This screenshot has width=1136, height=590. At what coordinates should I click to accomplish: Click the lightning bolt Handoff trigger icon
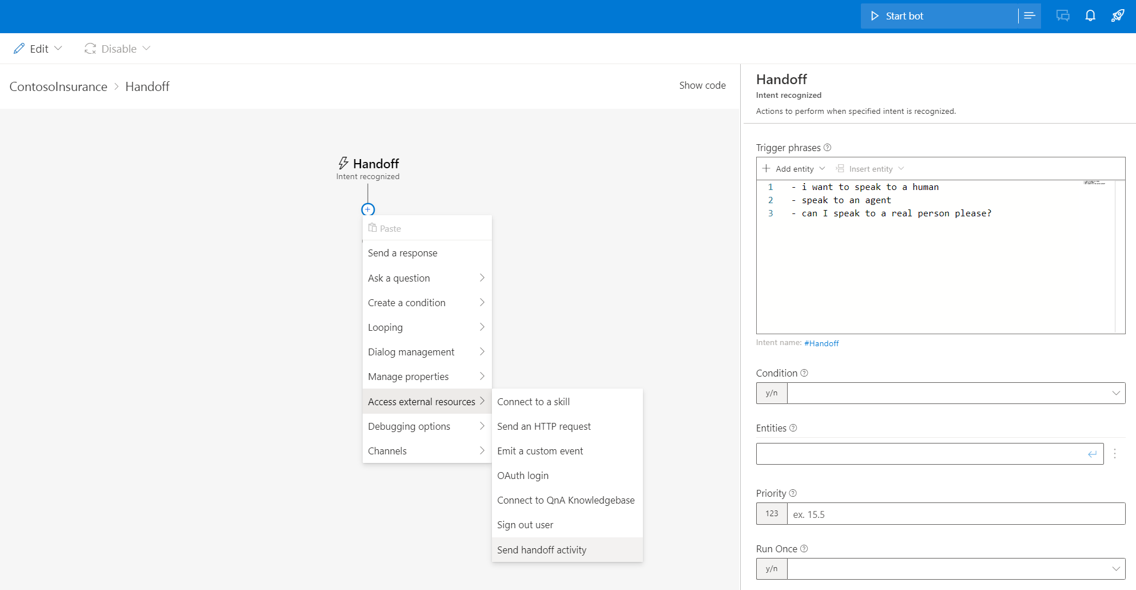click(343, 164)
